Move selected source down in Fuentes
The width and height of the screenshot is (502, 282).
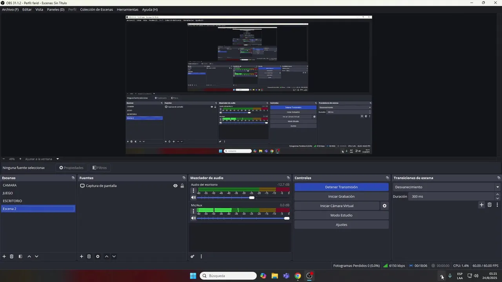(114, 257)
